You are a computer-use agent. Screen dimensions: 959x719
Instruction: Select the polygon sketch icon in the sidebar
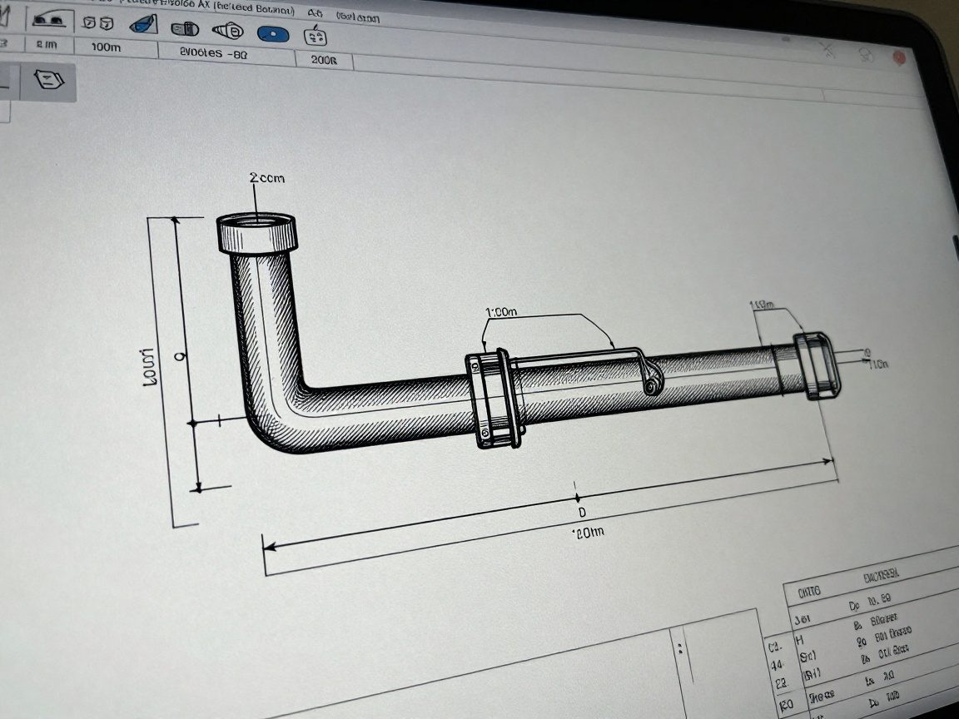[x=48, y=79]
